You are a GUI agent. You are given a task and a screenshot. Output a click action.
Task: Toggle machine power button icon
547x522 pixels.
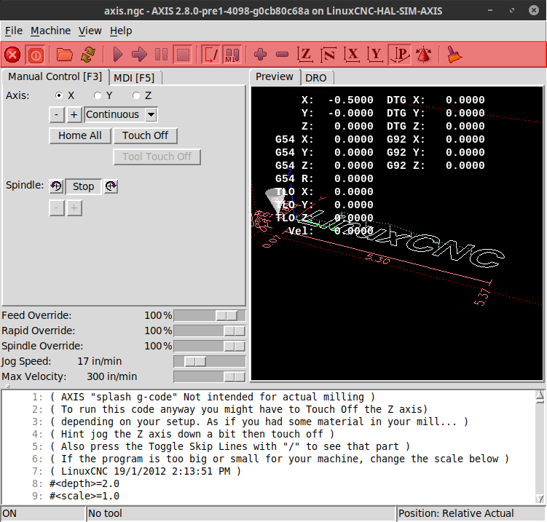coord(36,55)
